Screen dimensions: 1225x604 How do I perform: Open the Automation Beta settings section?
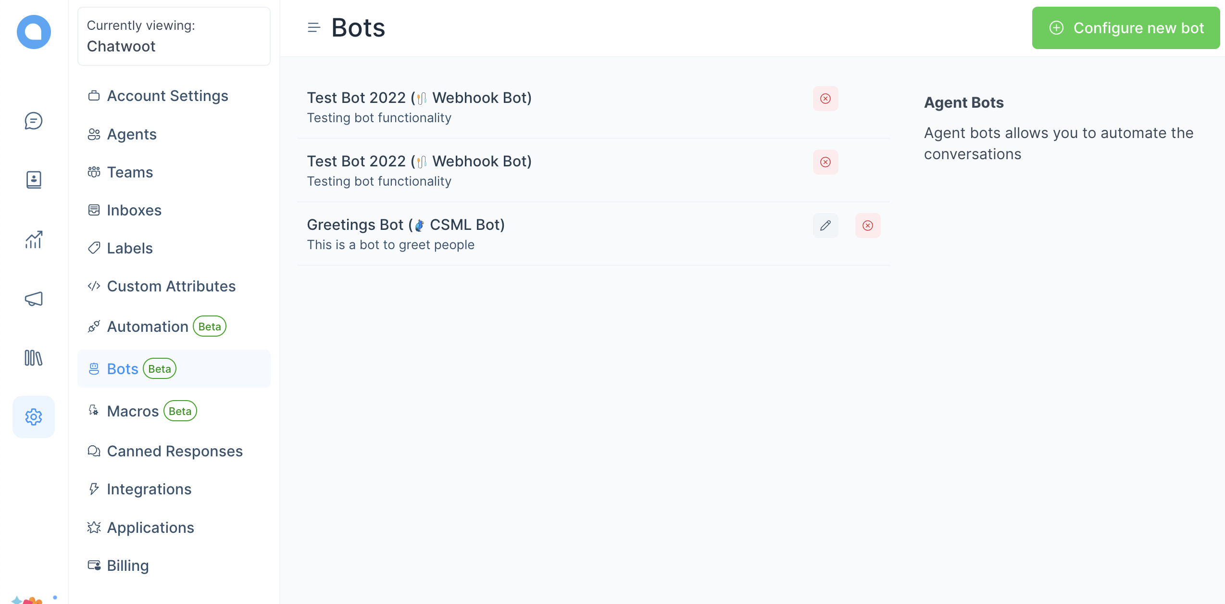point(148,326)
